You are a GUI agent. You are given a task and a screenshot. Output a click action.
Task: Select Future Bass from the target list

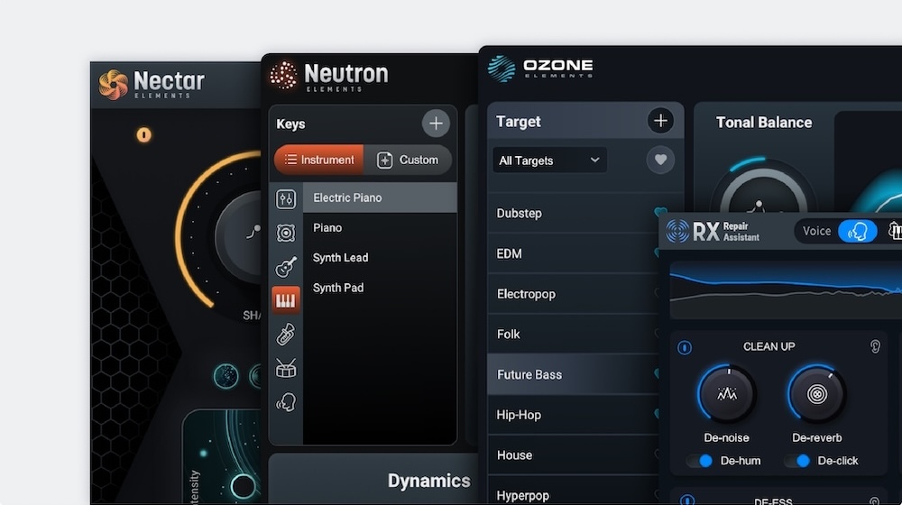(x=529, y=374)
